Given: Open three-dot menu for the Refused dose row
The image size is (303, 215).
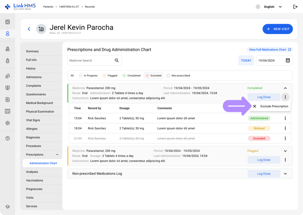Looking at the screenshot, I should click(285, 128).
